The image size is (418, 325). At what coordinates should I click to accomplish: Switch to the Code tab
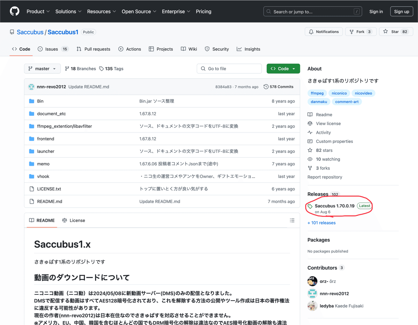pos(21,49)
